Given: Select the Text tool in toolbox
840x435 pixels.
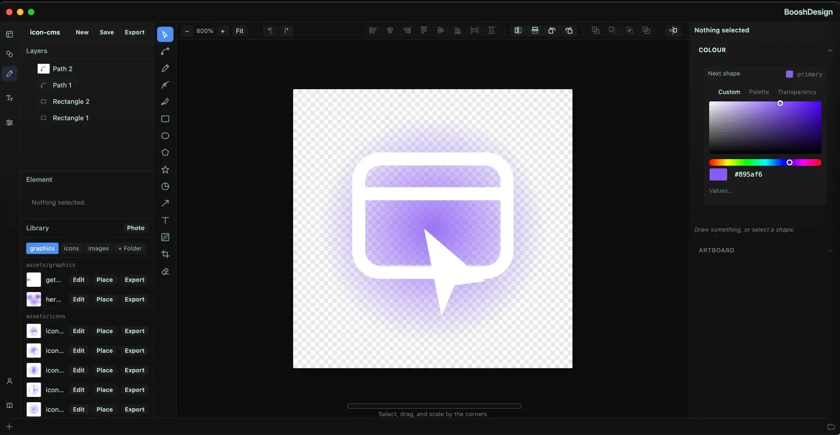Looking at the screenshot, I should tap(165, 220).
